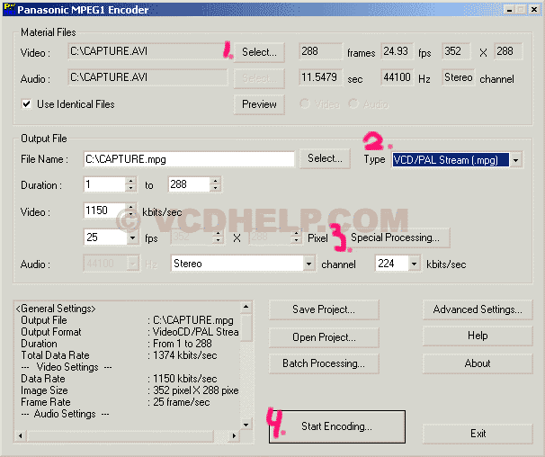The width and height of the screenshot is (545, 457).
Task: Decrease Duration end value with down spinner
Action: (x=216, y=188)
